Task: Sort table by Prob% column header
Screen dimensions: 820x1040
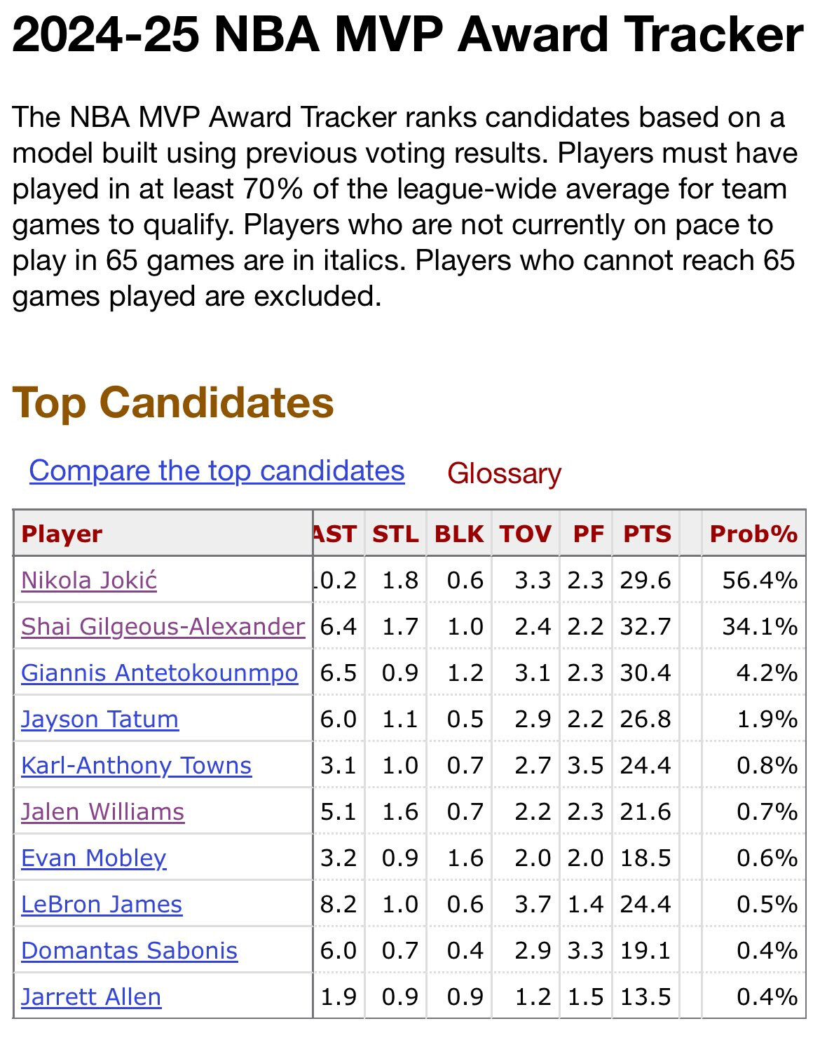Action: click(753, 534)
